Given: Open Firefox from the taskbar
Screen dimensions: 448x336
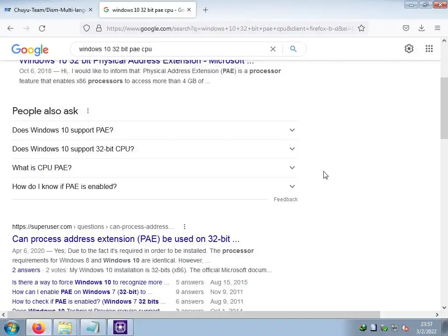Looking at the screenshot, I should click(39, 327).
